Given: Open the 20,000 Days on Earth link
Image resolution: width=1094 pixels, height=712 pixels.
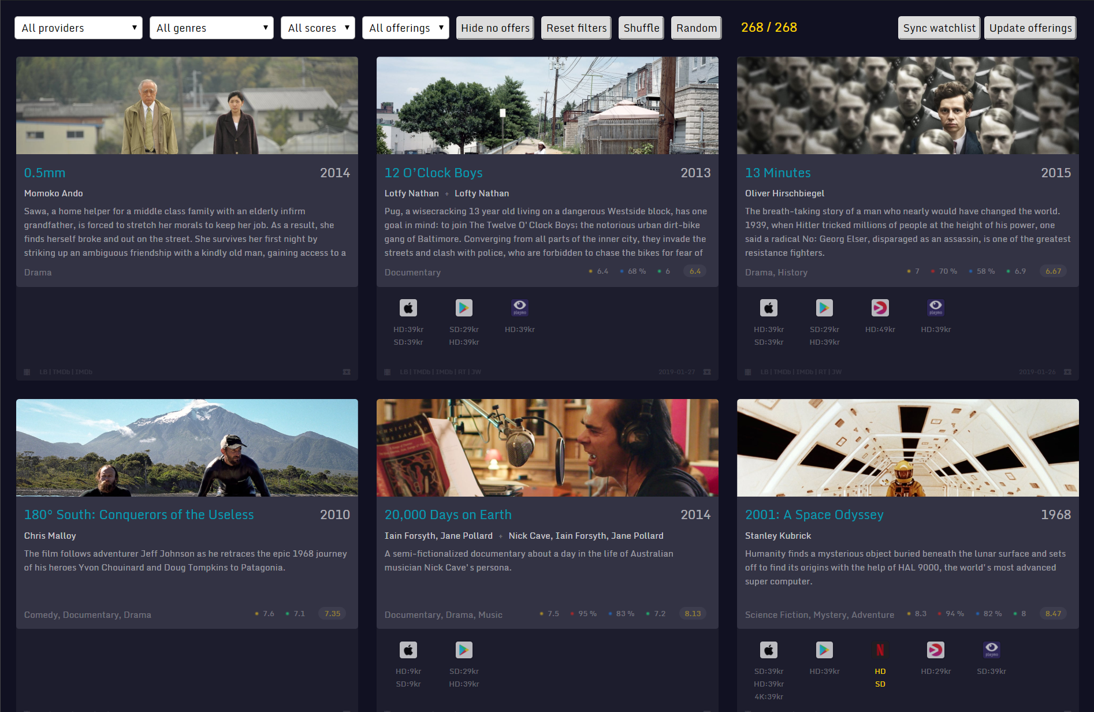Looking at the screenshot, I should tap(448, 515).
